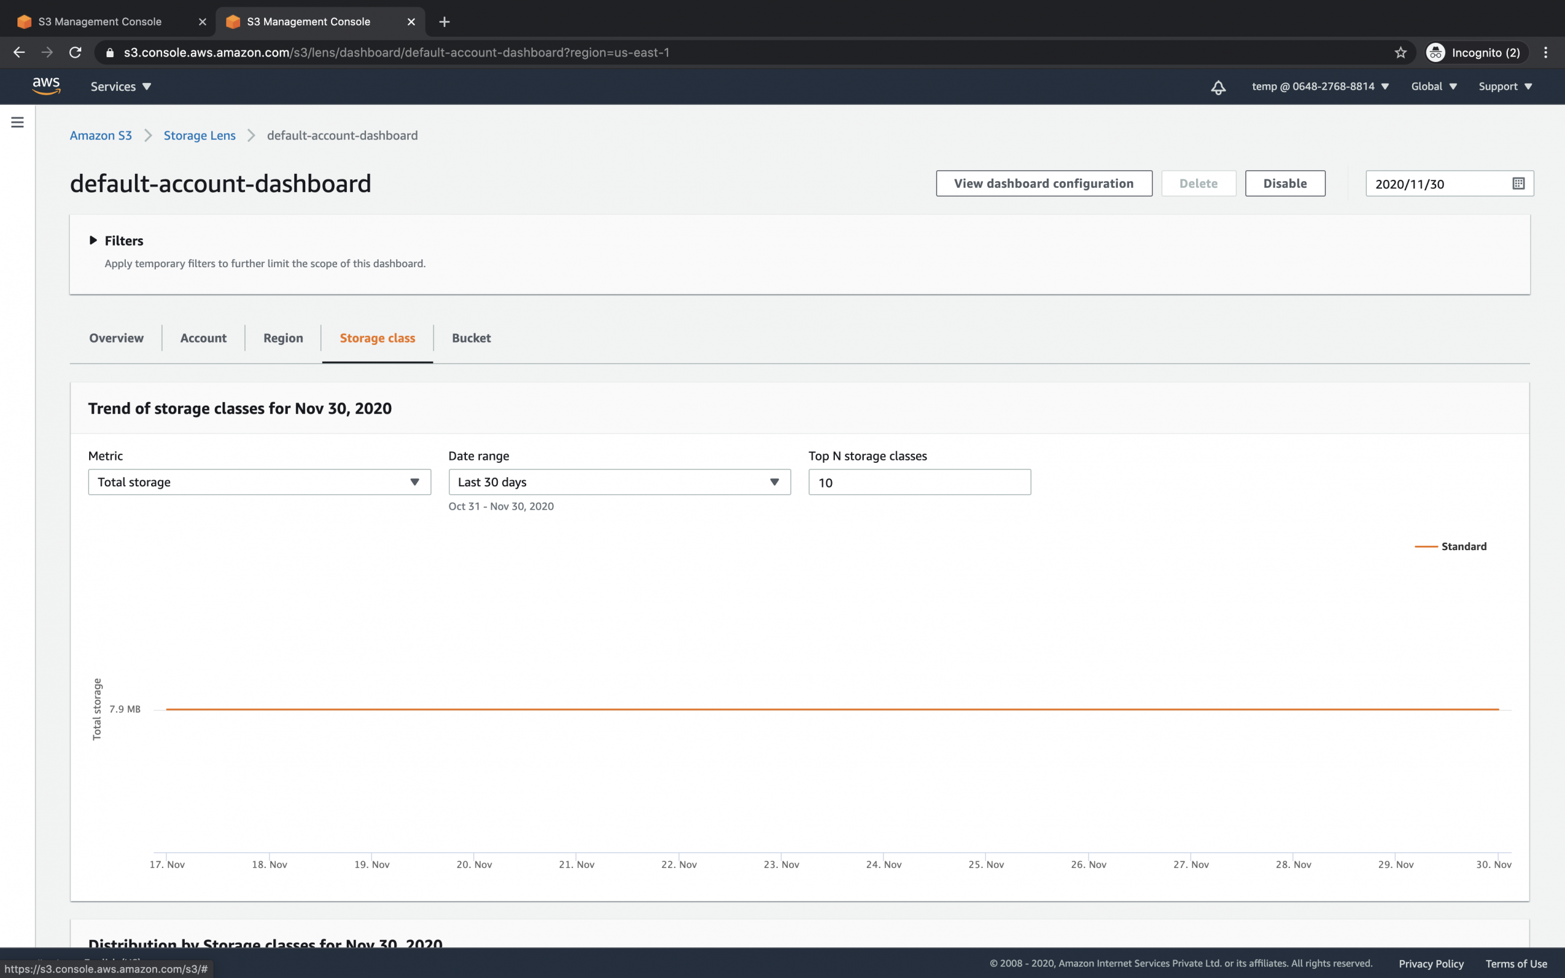Open the Metric dropdown showing Total storage
This screenshot has height=978, width=1565.
coord(259,482)
